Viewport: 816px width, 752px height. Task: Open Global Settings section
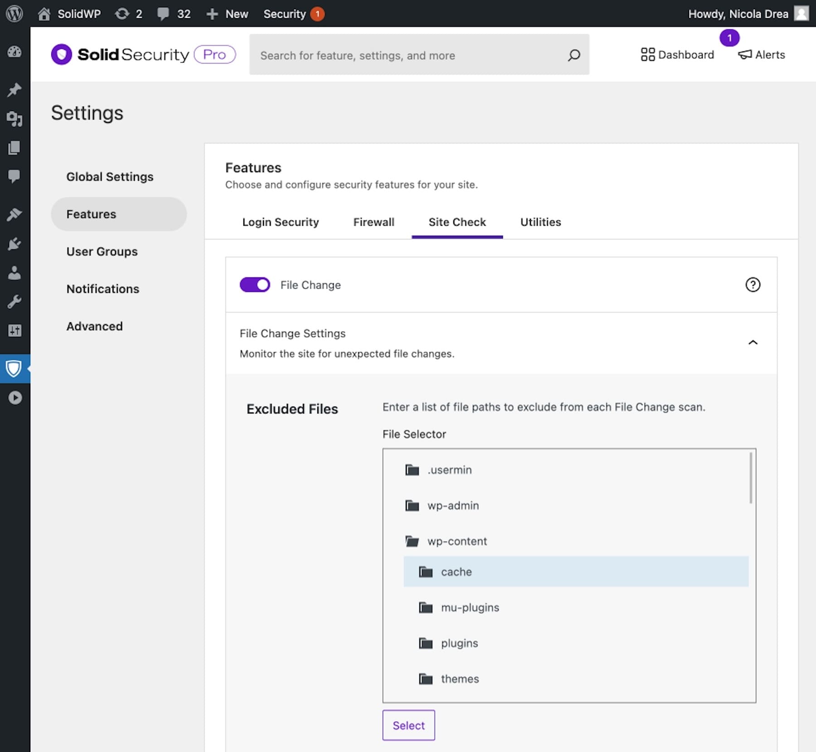pyautogui.click(x=110, y=177)
